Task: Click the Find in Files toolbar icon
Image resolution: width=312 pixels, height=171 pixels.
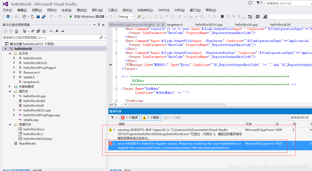Action: (139, 17)
